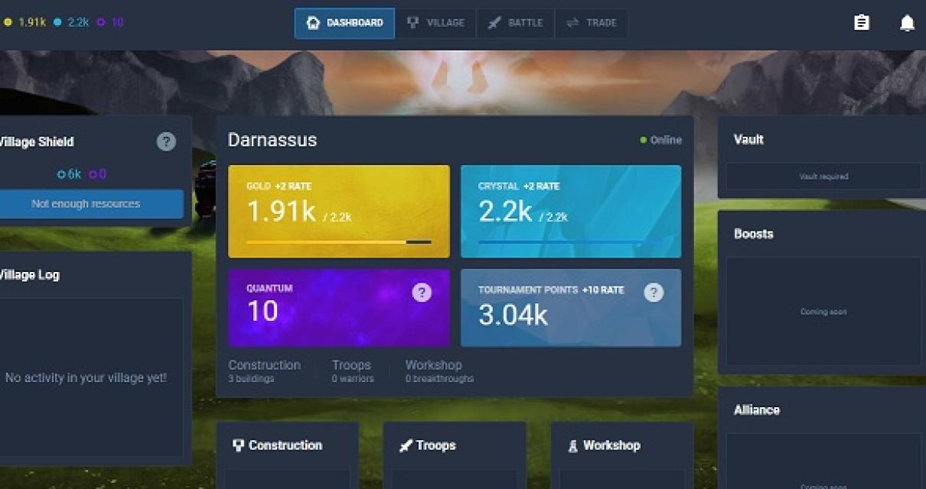Click the green Online status indicator
926x489 pixels.
[x=643, y=140]
